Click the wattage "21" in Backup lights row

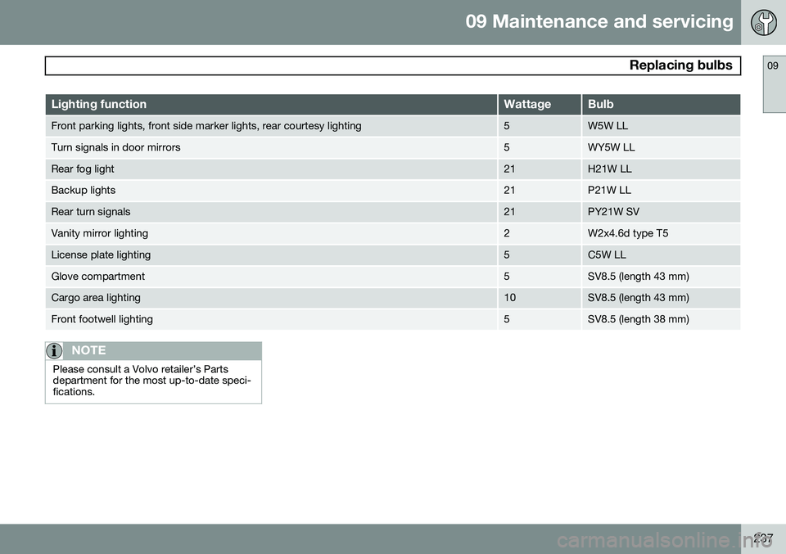coord(509,191)
